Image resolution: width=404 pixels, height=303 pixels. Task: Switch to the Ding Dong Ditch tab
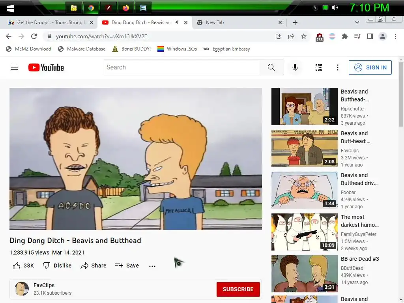140,22
